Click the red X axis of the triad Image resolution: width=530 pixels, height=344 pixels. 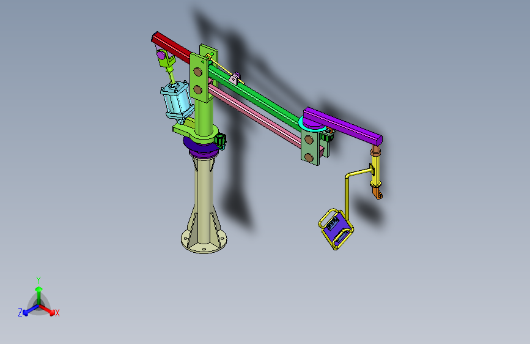pyautogui.click(x=47, y=310)
